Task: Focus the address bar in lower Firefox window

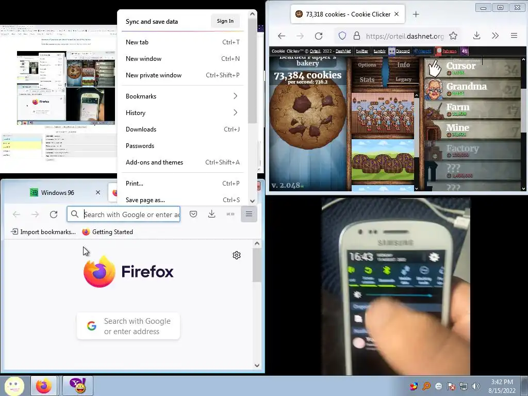Action: point(124,214)
